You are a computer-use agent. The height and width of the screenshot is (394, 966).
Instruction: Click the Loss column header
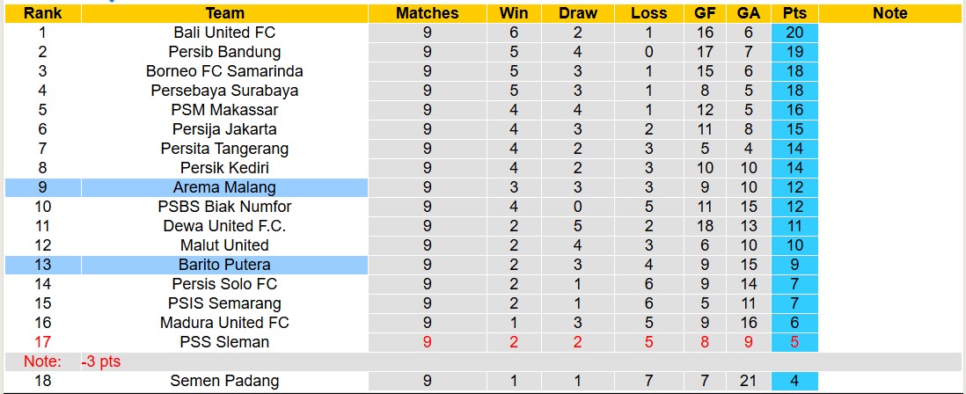(648, 13)
